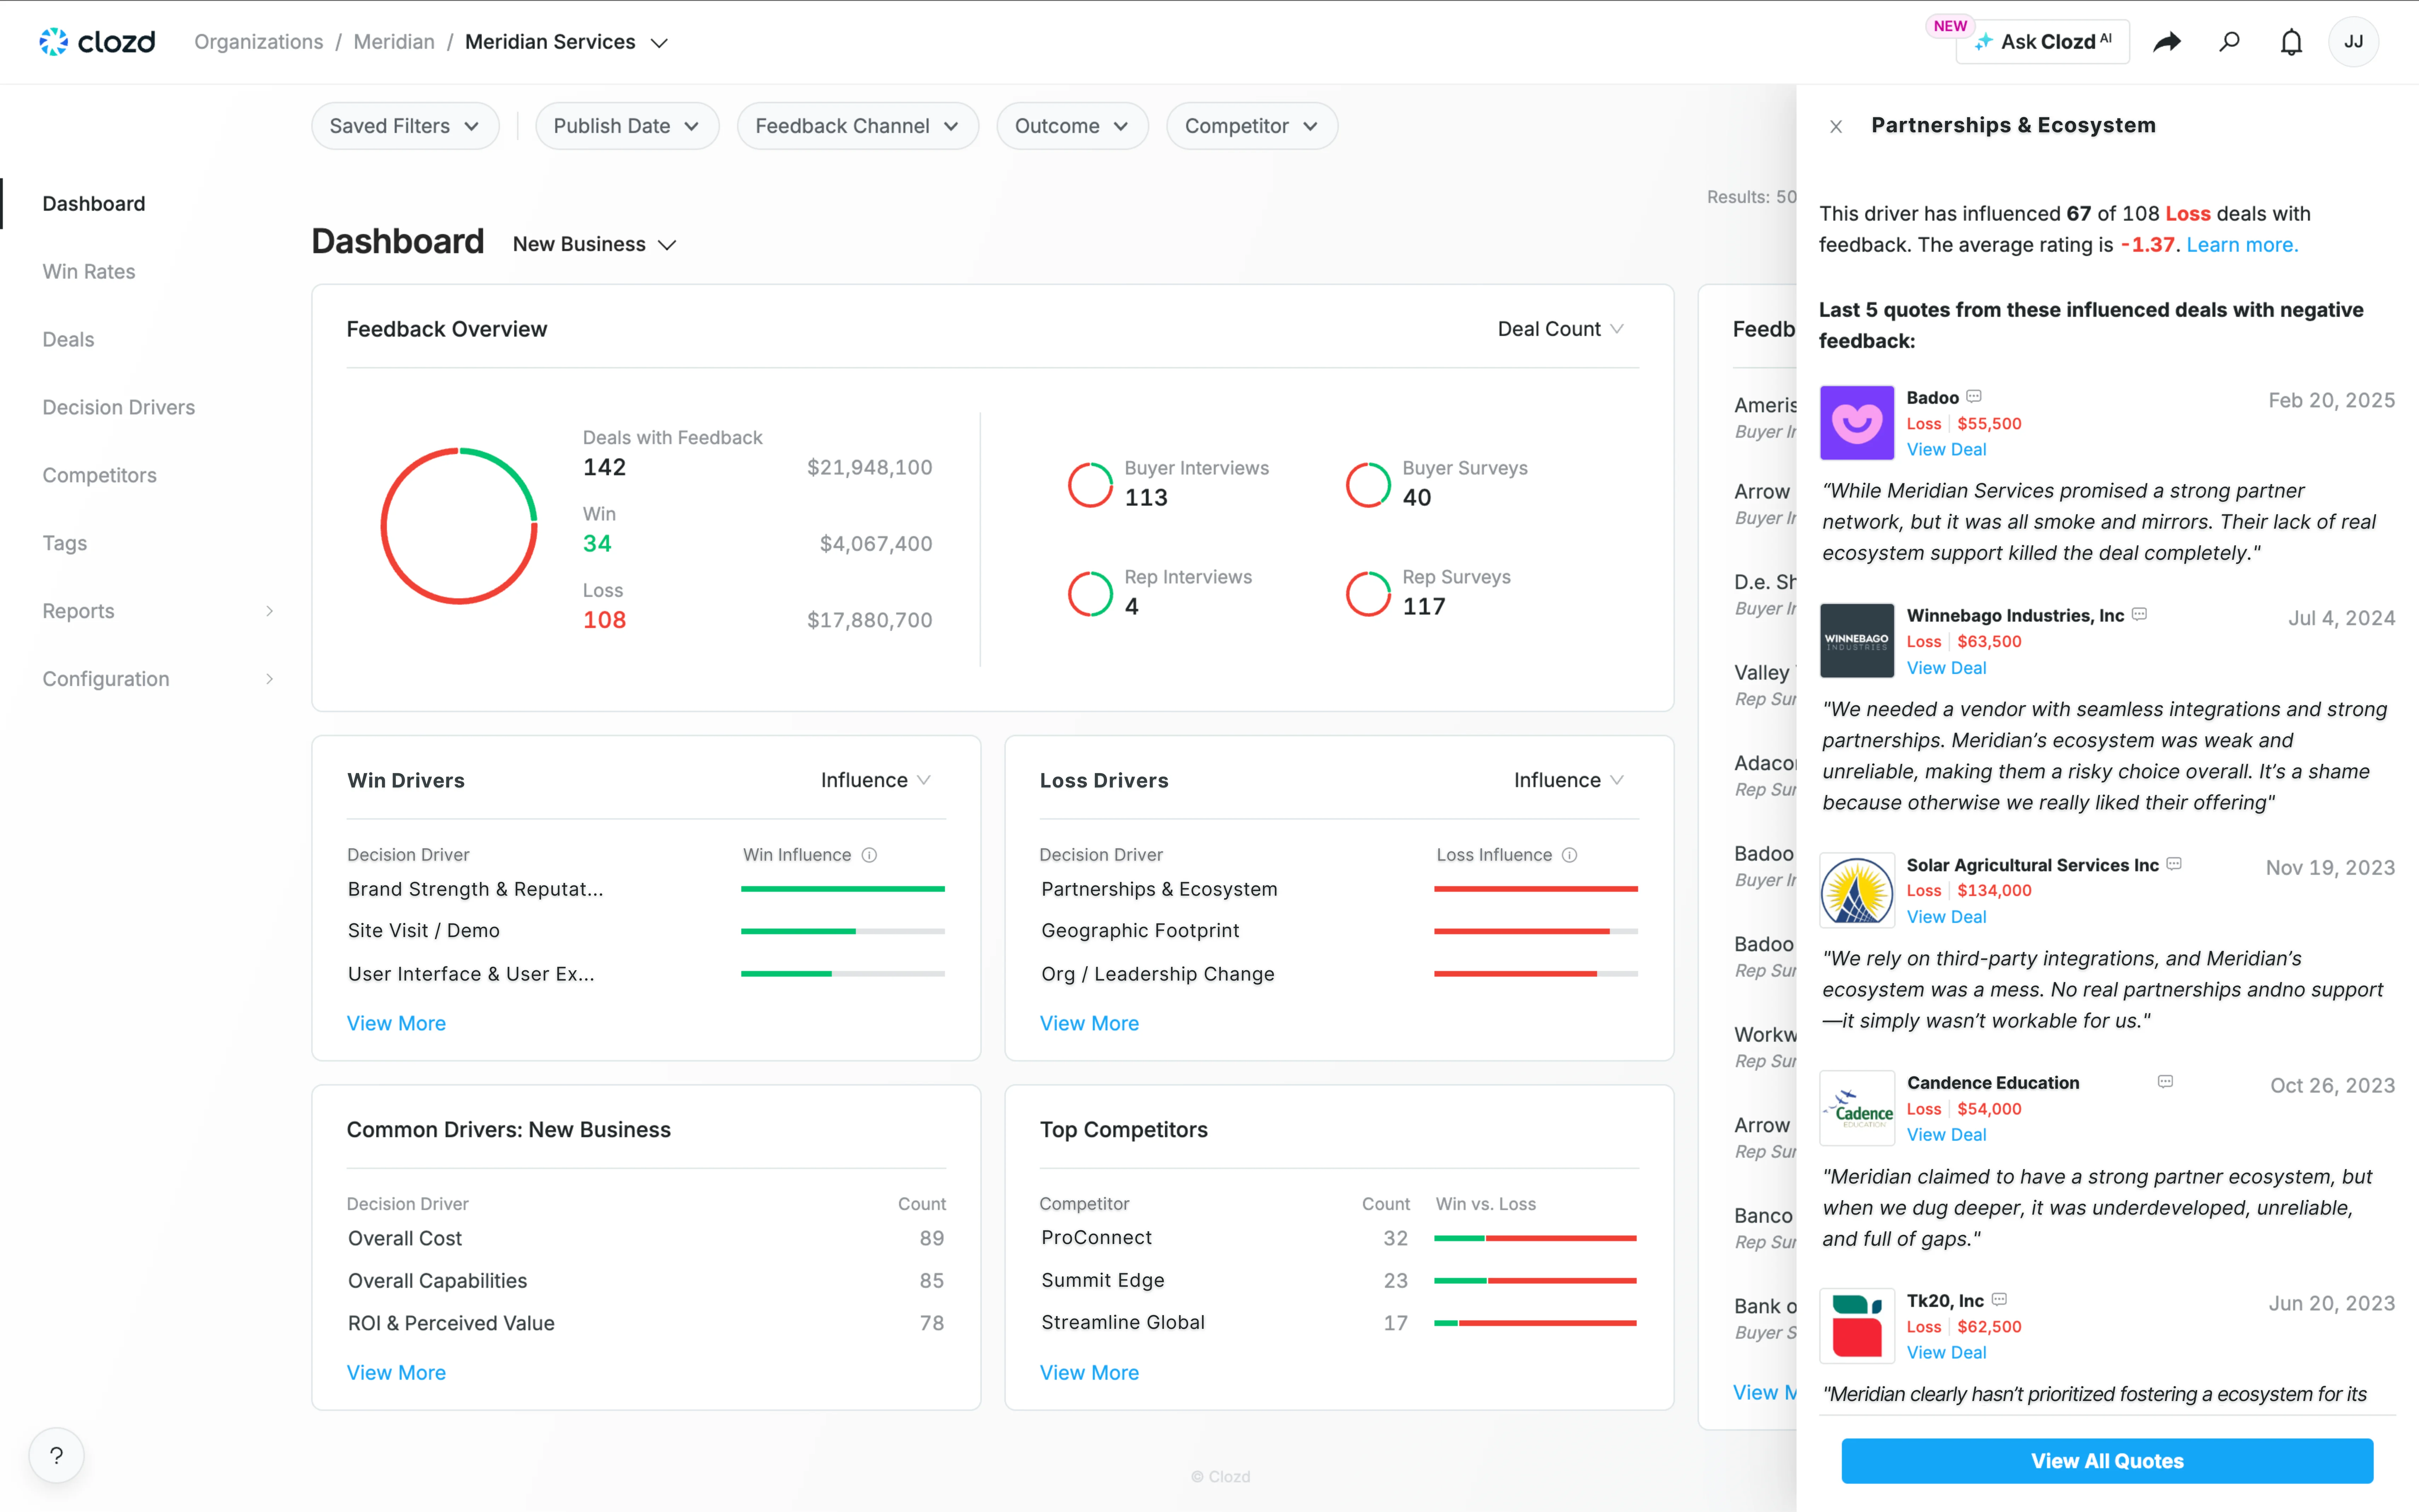Click View Deal under Winnebago Industries
The width and height of the screenshot is (2419, 1512).
(x=1946, y=668)
